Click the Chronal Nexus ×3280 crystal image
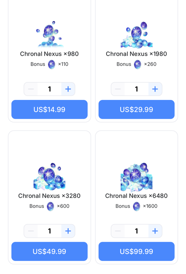This screenshot has height=274, width=186. click(50, 176)
